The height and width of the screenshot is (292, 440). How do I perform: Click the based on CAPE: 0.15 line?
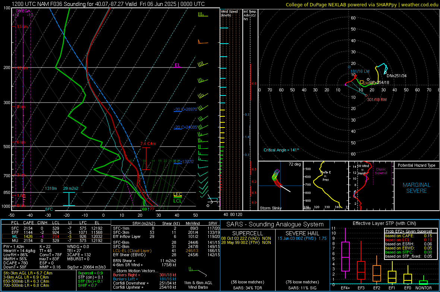(x=409, y=236)
